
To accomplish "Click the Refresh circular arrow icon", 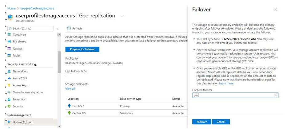I will coord(69,28).
